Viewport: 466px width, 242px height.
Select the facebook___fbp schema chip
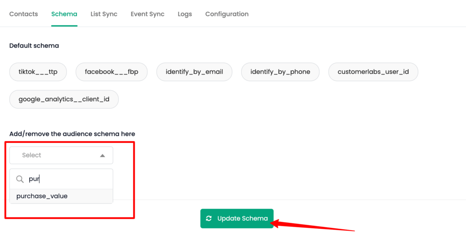[x=111, y=72]
